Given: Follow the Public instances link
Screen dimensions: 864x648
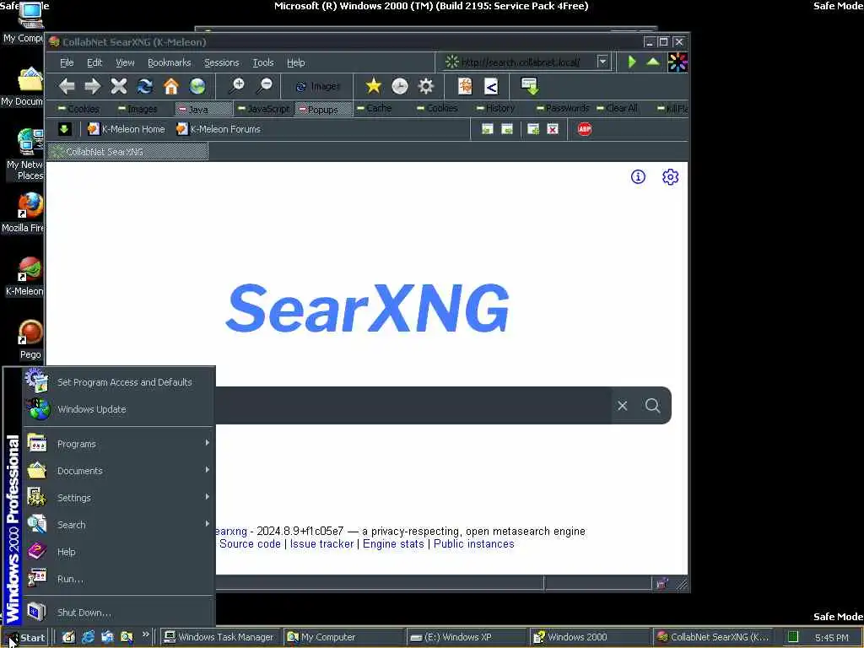Looking at the screenshot, I should [x=474, y=544].
